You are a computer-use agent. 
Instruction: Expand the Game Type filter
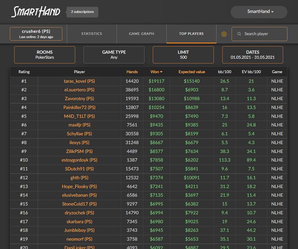[x=114, y=55]
